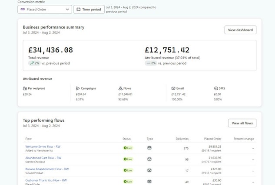Click the Per recipient people icon
The width and height of the screenshot is (275, 185).
tap(25, 88)
